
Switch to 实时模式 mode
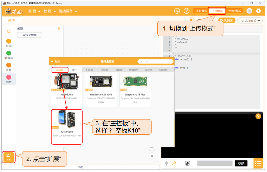point(201,11)
